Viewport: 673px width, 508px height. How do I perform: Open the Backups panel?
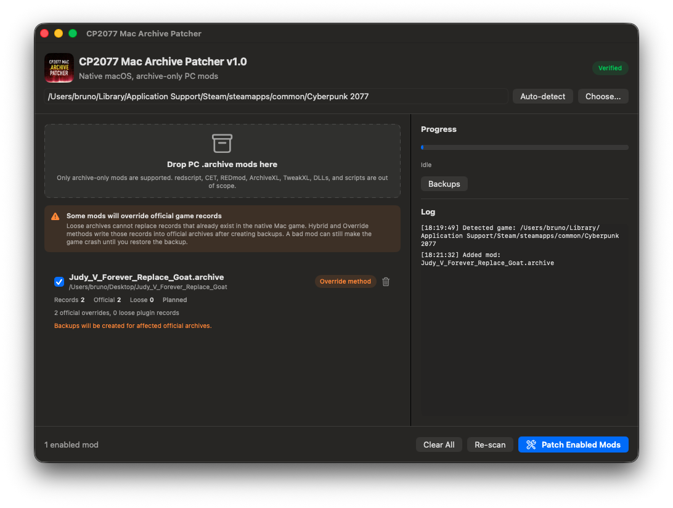click(444, 184)
